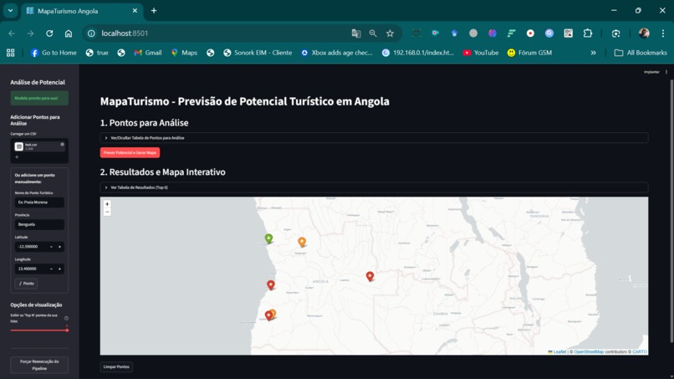Click the Província input field
This screenshot has height=379, width=674.
(x=39, y=224)
